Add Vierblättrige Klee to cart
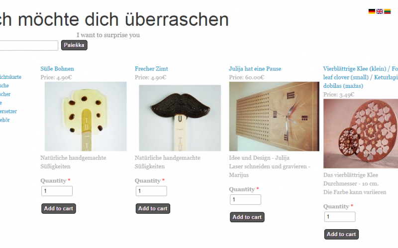This screenshot has height=248, width=398. [341, 234]
